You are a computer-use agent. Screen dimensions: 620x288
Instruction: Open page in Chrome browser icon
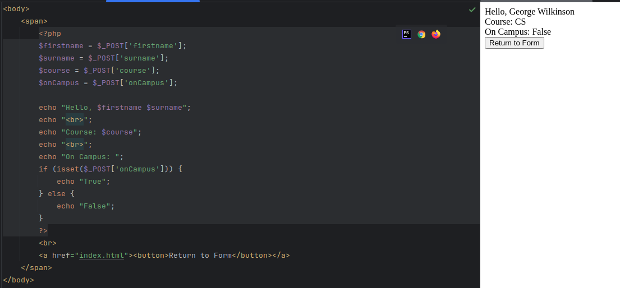pos(421,34)
